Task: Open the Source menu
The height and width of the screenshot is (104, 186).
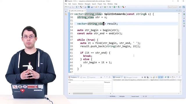Action: pyautogui.click(x=74, y=4)
